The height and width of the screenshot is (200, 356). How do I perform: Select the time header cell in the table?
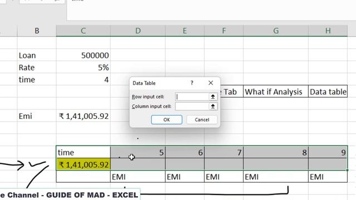pyautogui.click(x=83, y=152)
